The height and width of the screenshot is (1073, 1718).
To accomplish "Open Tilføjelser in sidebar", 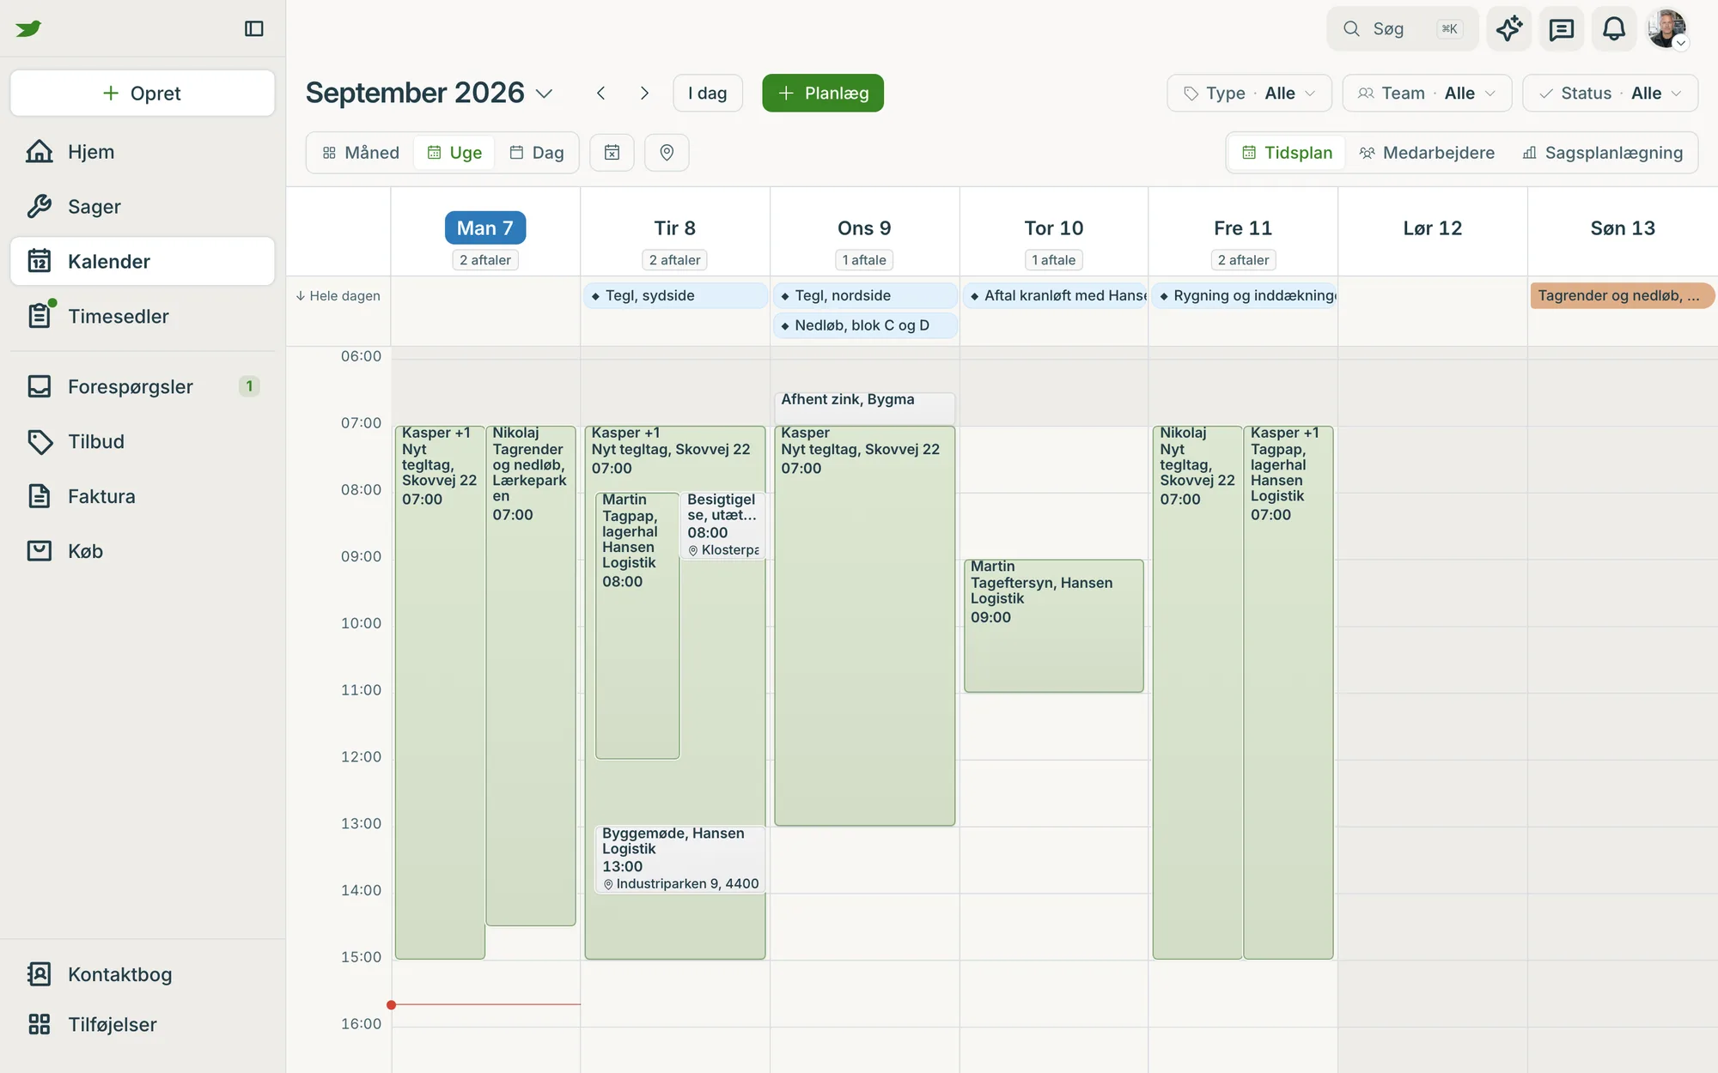I will [143, 1025].
